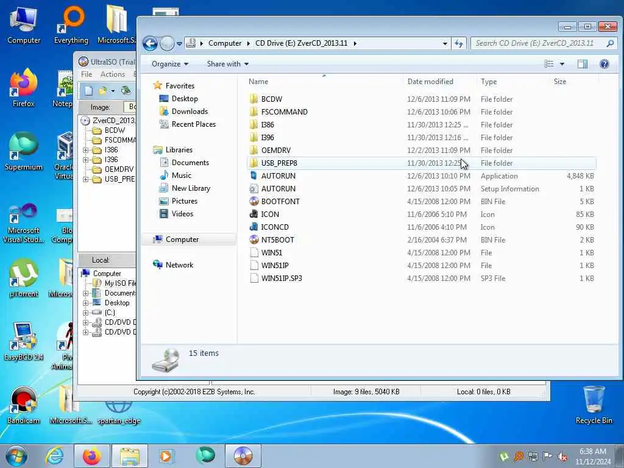
Task: Select BCDW folder in UltraISO image tree
Action: (x=108, y=130)
